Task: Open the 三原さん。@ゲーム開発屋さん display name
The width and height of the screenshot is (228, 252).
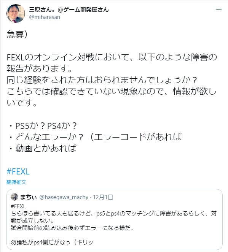Action: coord(69,10)
